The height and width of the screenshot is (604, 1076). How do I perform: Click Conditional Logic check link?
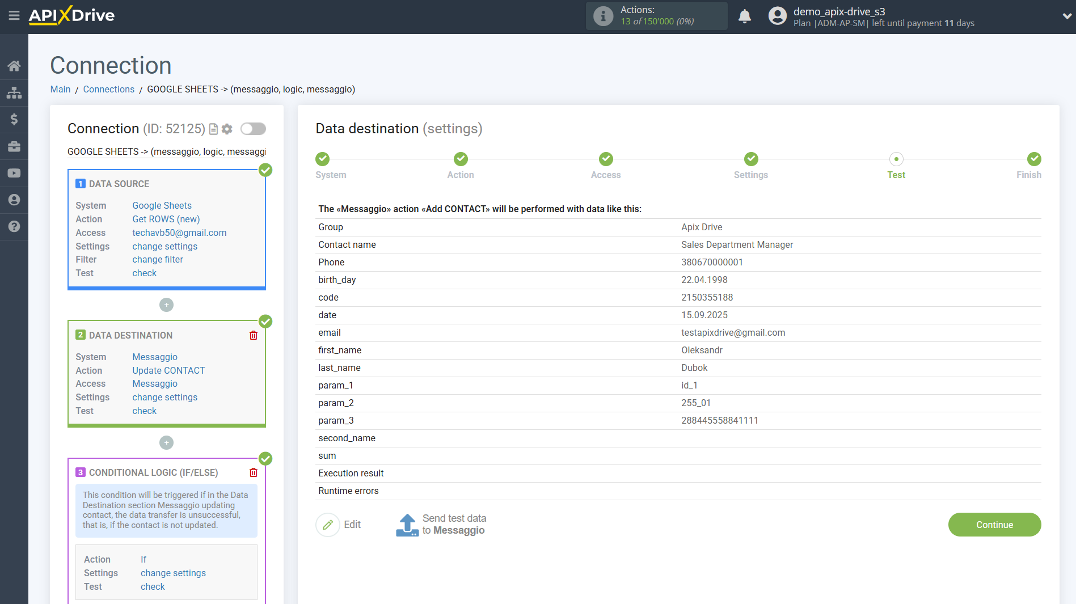(153, 586)
